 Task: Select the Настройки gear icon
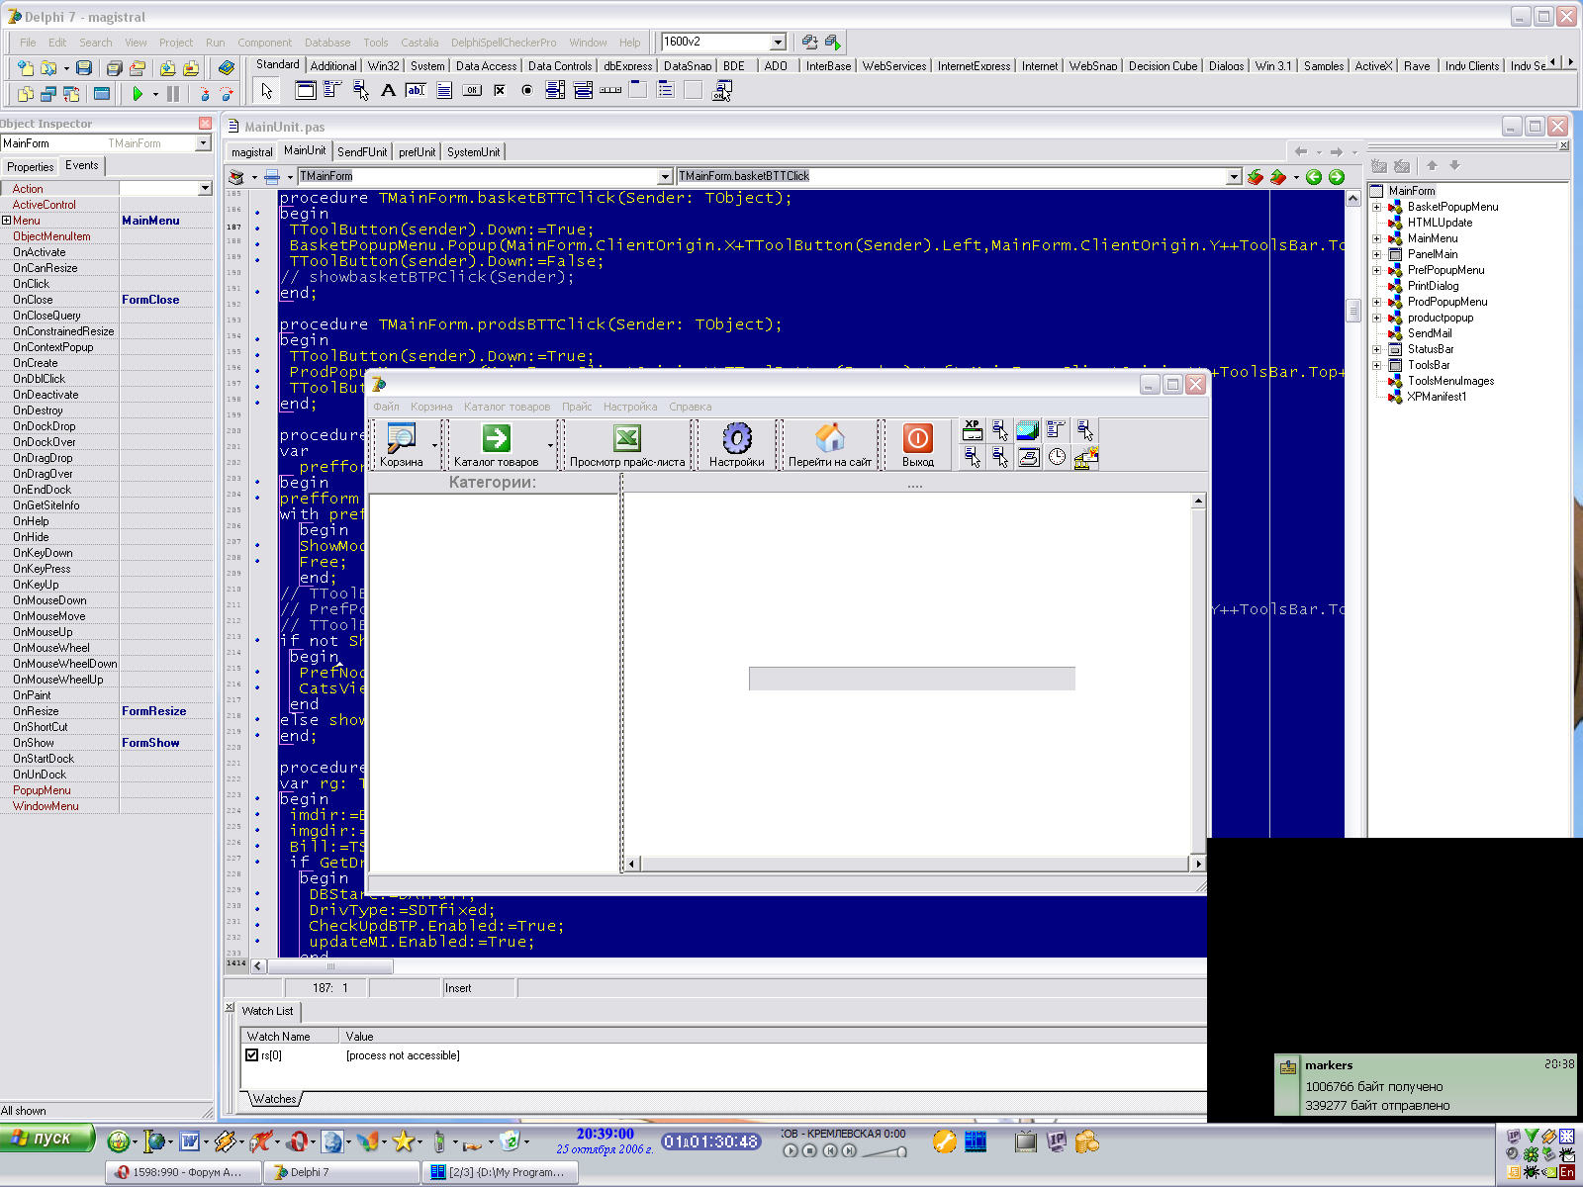736,438
